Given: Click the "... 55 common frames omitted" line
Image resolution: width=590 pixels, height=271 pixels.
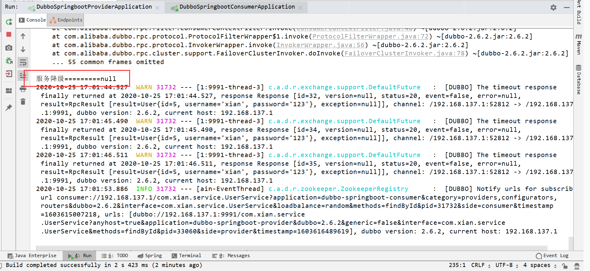Looking at the screenshot, I should point(108,62).
